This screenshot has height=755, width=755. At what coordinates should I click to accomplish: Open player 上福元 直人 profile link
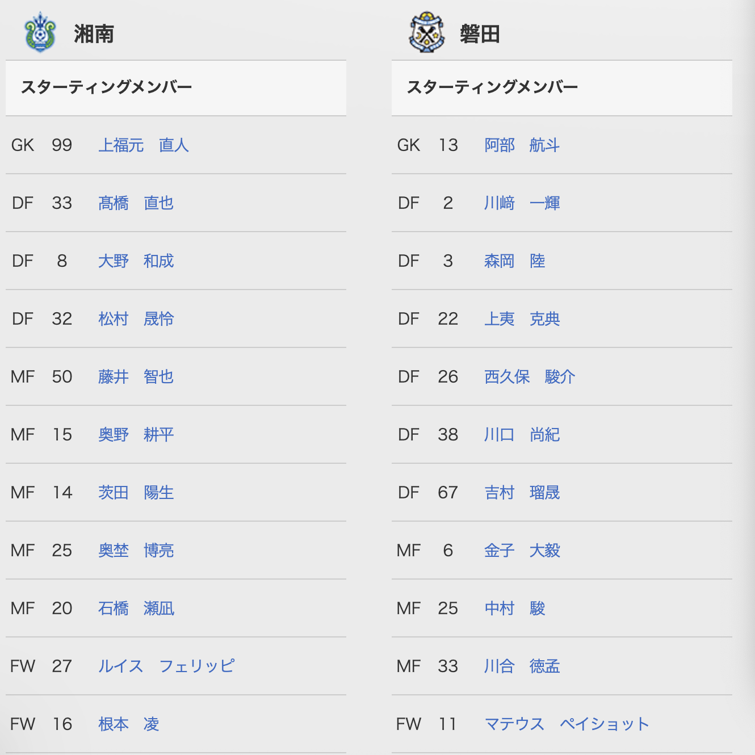144,145
